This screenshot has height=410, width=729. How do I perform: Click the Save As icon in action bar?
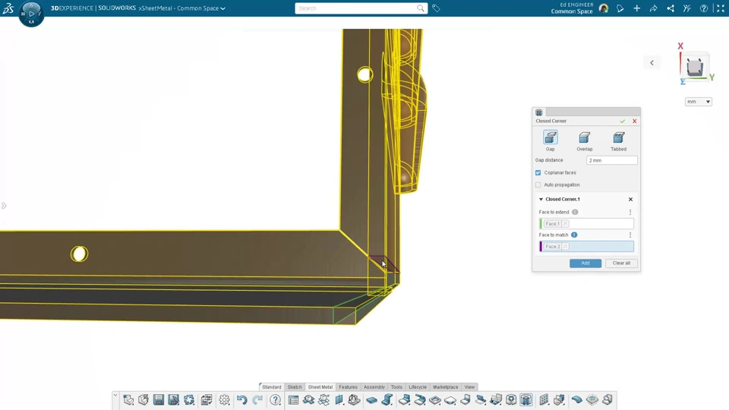point(174,400)
